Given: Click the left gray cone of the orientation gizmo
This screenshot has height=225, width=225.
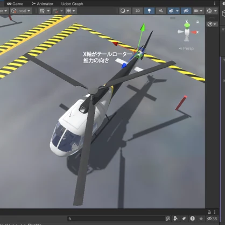Looking at the screenshot, I should coord(181,32).
